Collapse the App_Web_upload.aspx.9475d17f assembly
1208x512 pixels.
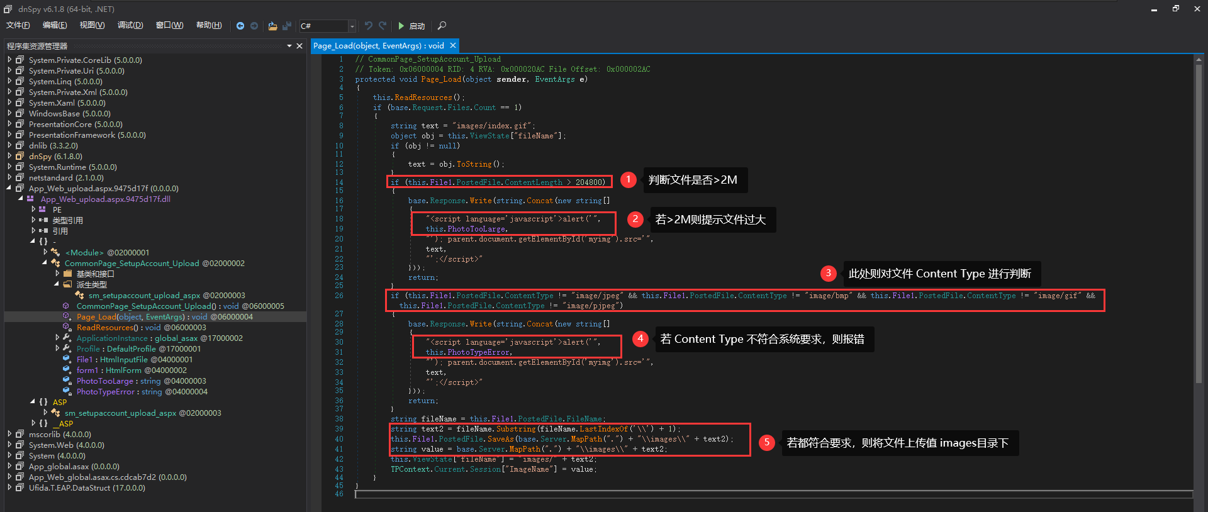tap(9, 188)
